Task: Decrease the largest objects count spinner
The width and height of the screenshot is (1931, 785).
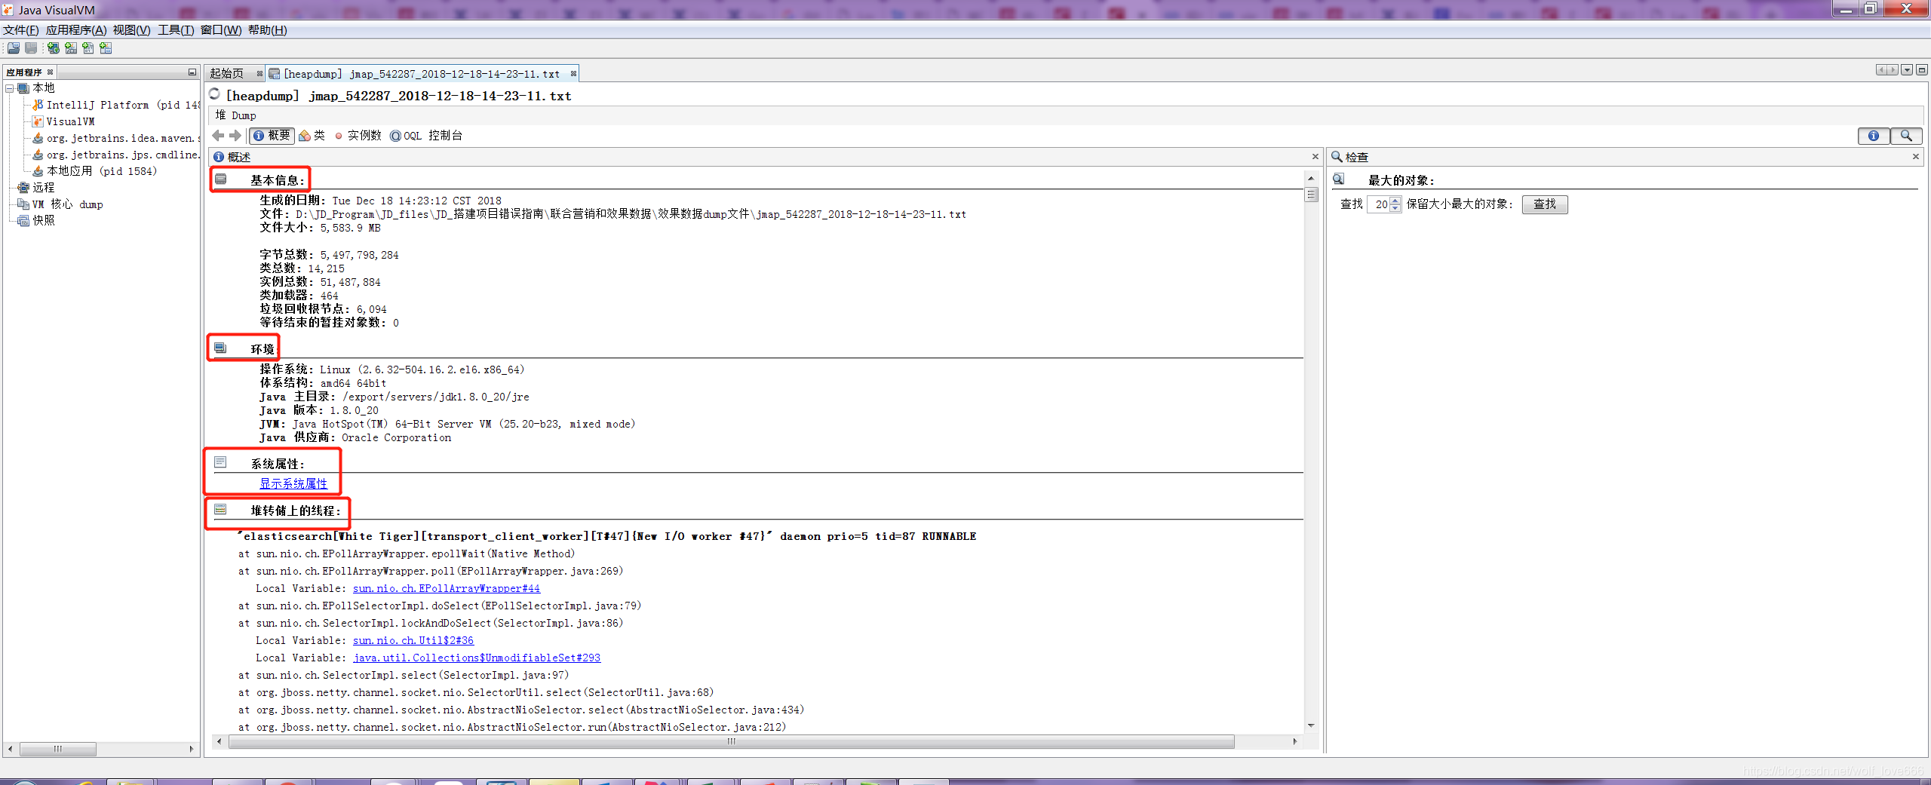Action: [1395, 208]
